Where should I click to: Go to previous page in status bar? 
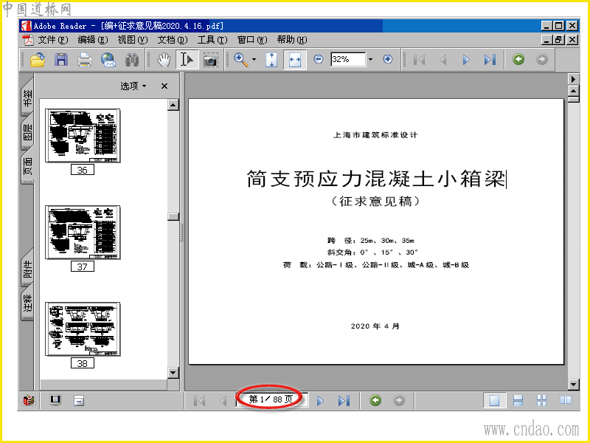[x=223, y=400]
